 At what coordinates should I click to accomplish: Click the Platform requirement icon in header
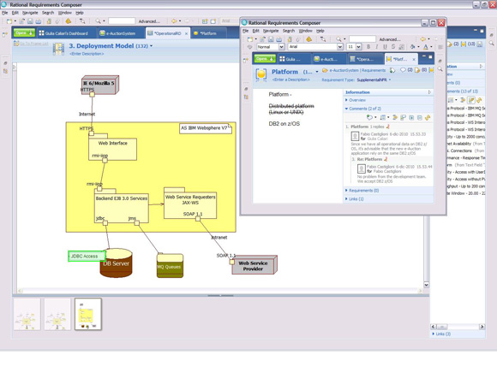(x=261, y=74)
